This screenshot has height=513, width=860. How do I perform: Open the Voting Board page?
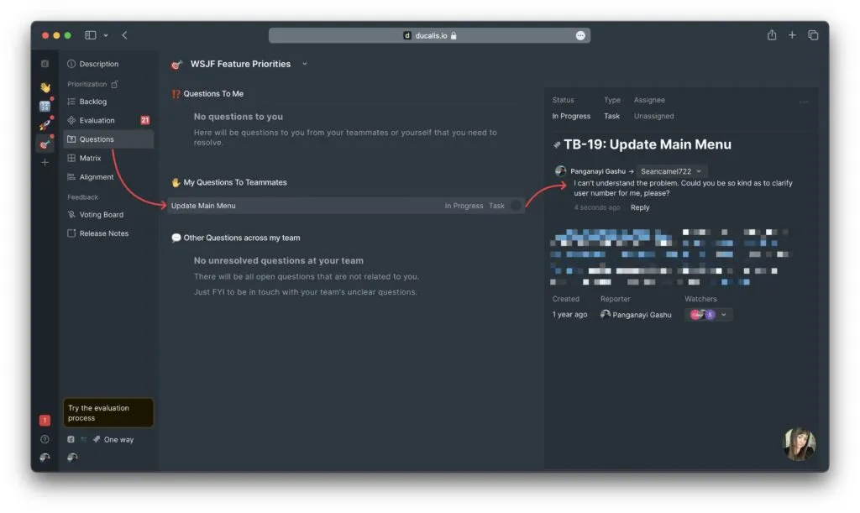coord(101,215)
